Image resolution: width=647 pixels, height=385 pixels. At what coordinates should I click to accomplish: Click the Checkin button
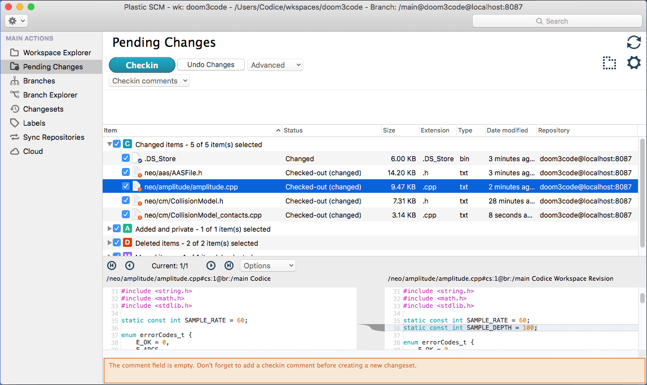[142, 65]
